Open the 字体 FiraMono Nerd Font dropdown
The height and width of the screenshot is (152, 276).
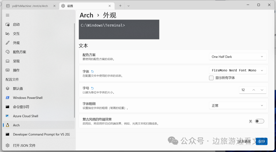pos(238,70)
